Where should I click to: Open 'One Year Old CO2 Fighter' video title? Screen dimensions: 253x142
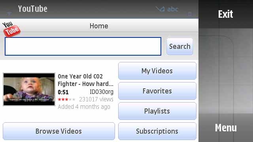click(x=85, y=80)
